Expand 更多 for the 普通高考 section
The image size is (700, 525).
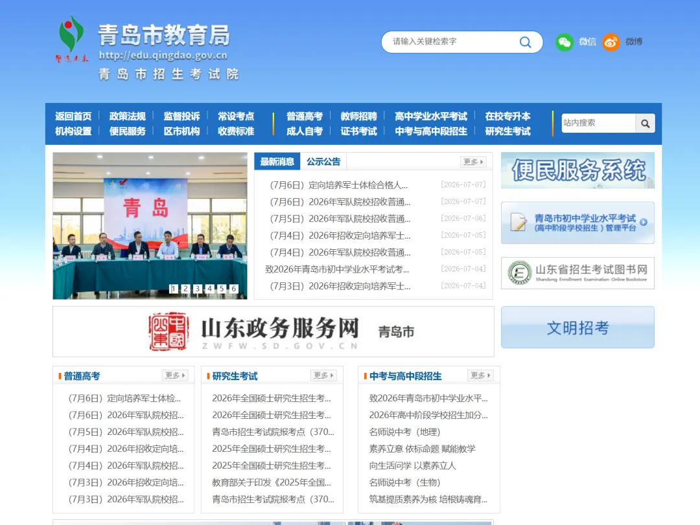coord(175,375)
